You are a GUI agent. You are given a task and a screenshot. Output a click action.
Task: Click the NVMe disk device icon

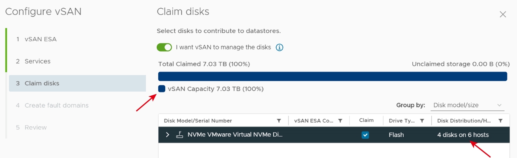pos(179,134)
